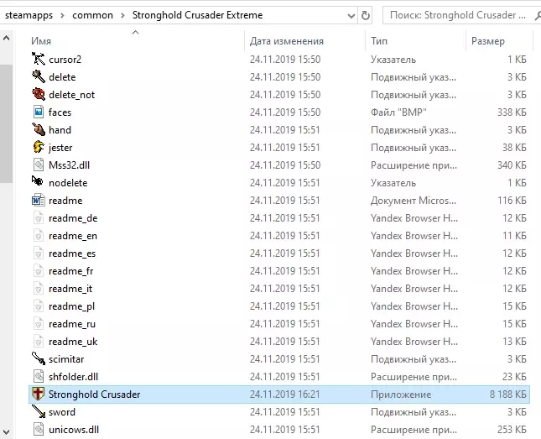Viewport: 541px width, 439px height.
Task: Click the navigation pane scroll up arrow
Action: pos(6,38)
